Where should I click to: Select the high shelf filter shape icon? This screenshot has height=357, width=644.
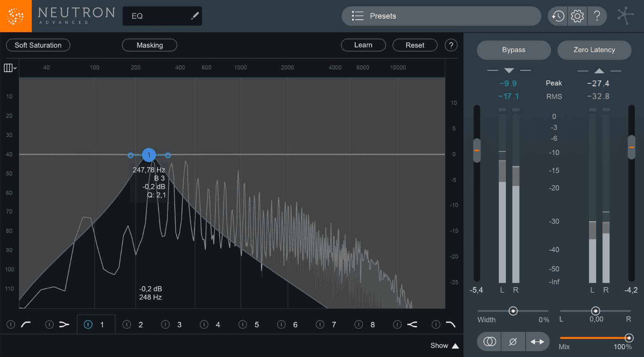click(x=412, y=324)
